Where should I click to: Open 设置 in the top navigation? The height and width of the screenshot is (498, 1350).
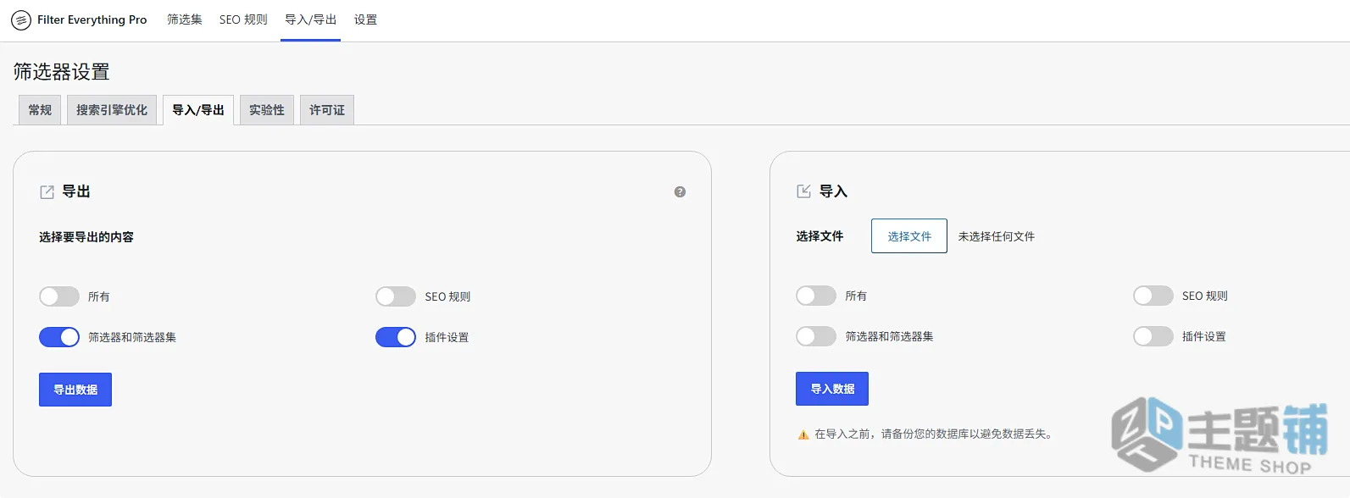tap(365, 19)
